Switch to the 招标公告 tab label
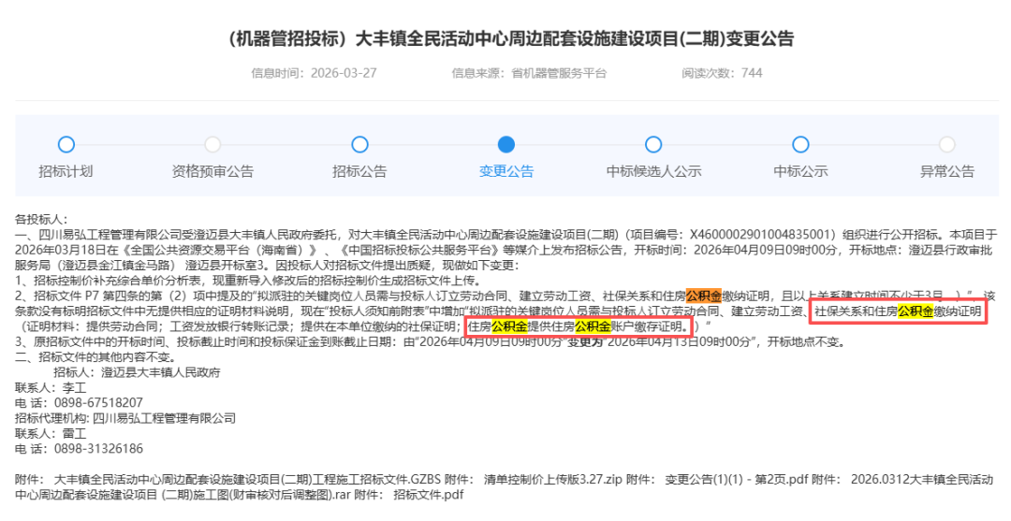Screen dimensions: 1011x521 point(359,171)
